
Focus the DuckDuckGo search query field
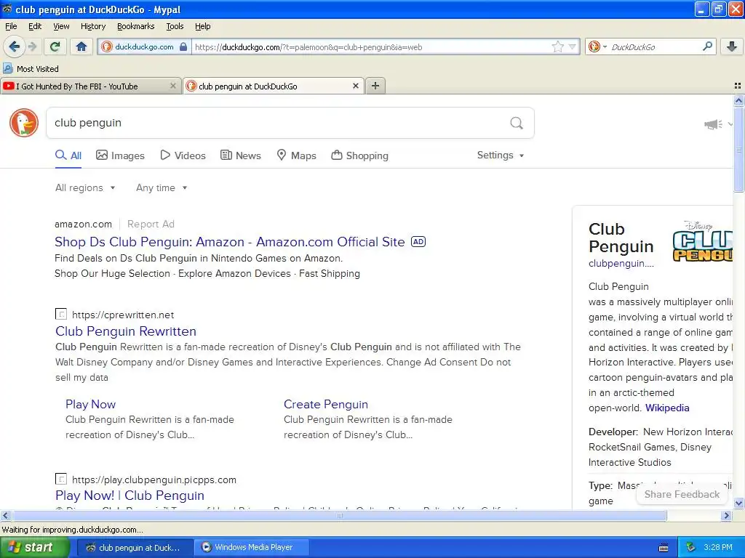pyautogui.click(x=278, y=123)
